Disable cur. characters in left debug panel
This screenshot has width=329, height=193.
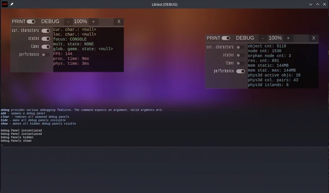click(x=46, y=31)
